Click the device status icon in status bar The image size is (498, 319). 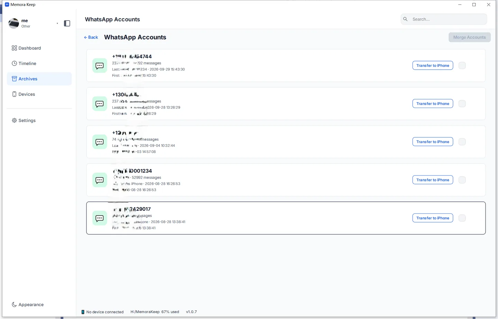point(83,312)
